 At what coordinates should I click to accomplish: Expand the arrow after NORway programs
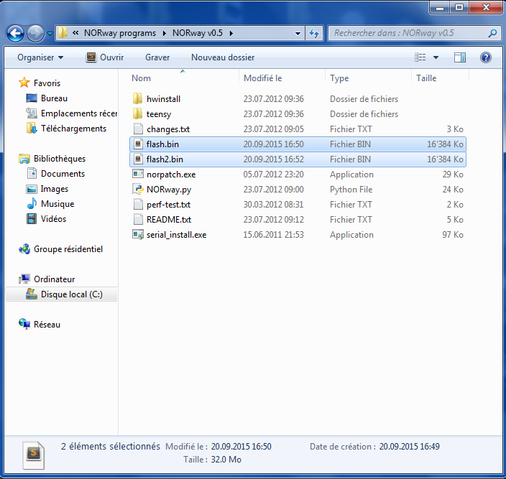pos(165,33)
